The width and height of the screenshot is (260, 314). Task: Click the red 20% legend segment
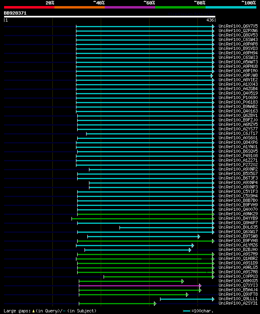[29, 7]
